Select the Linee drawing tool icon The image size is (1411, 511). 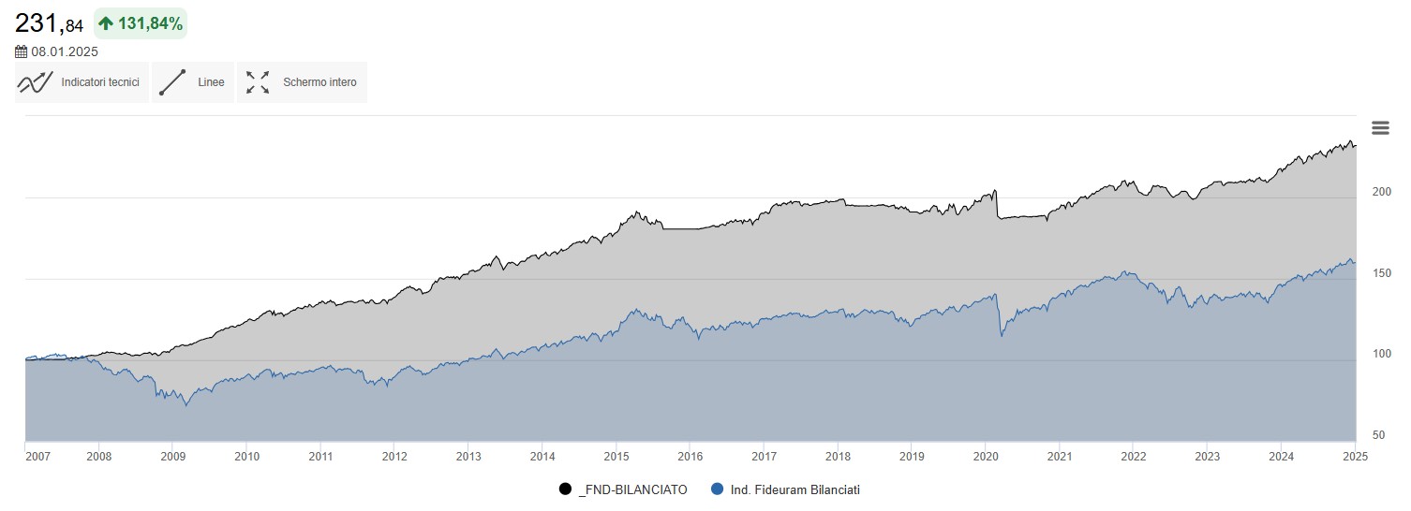(172, 82)
